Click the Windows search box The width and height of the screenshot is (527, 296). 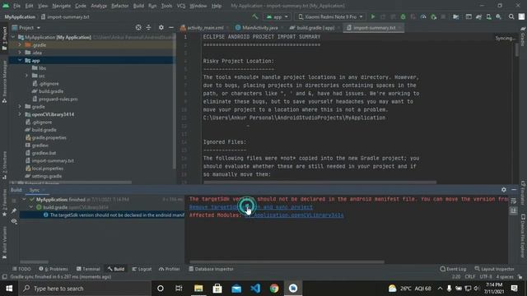85,289
